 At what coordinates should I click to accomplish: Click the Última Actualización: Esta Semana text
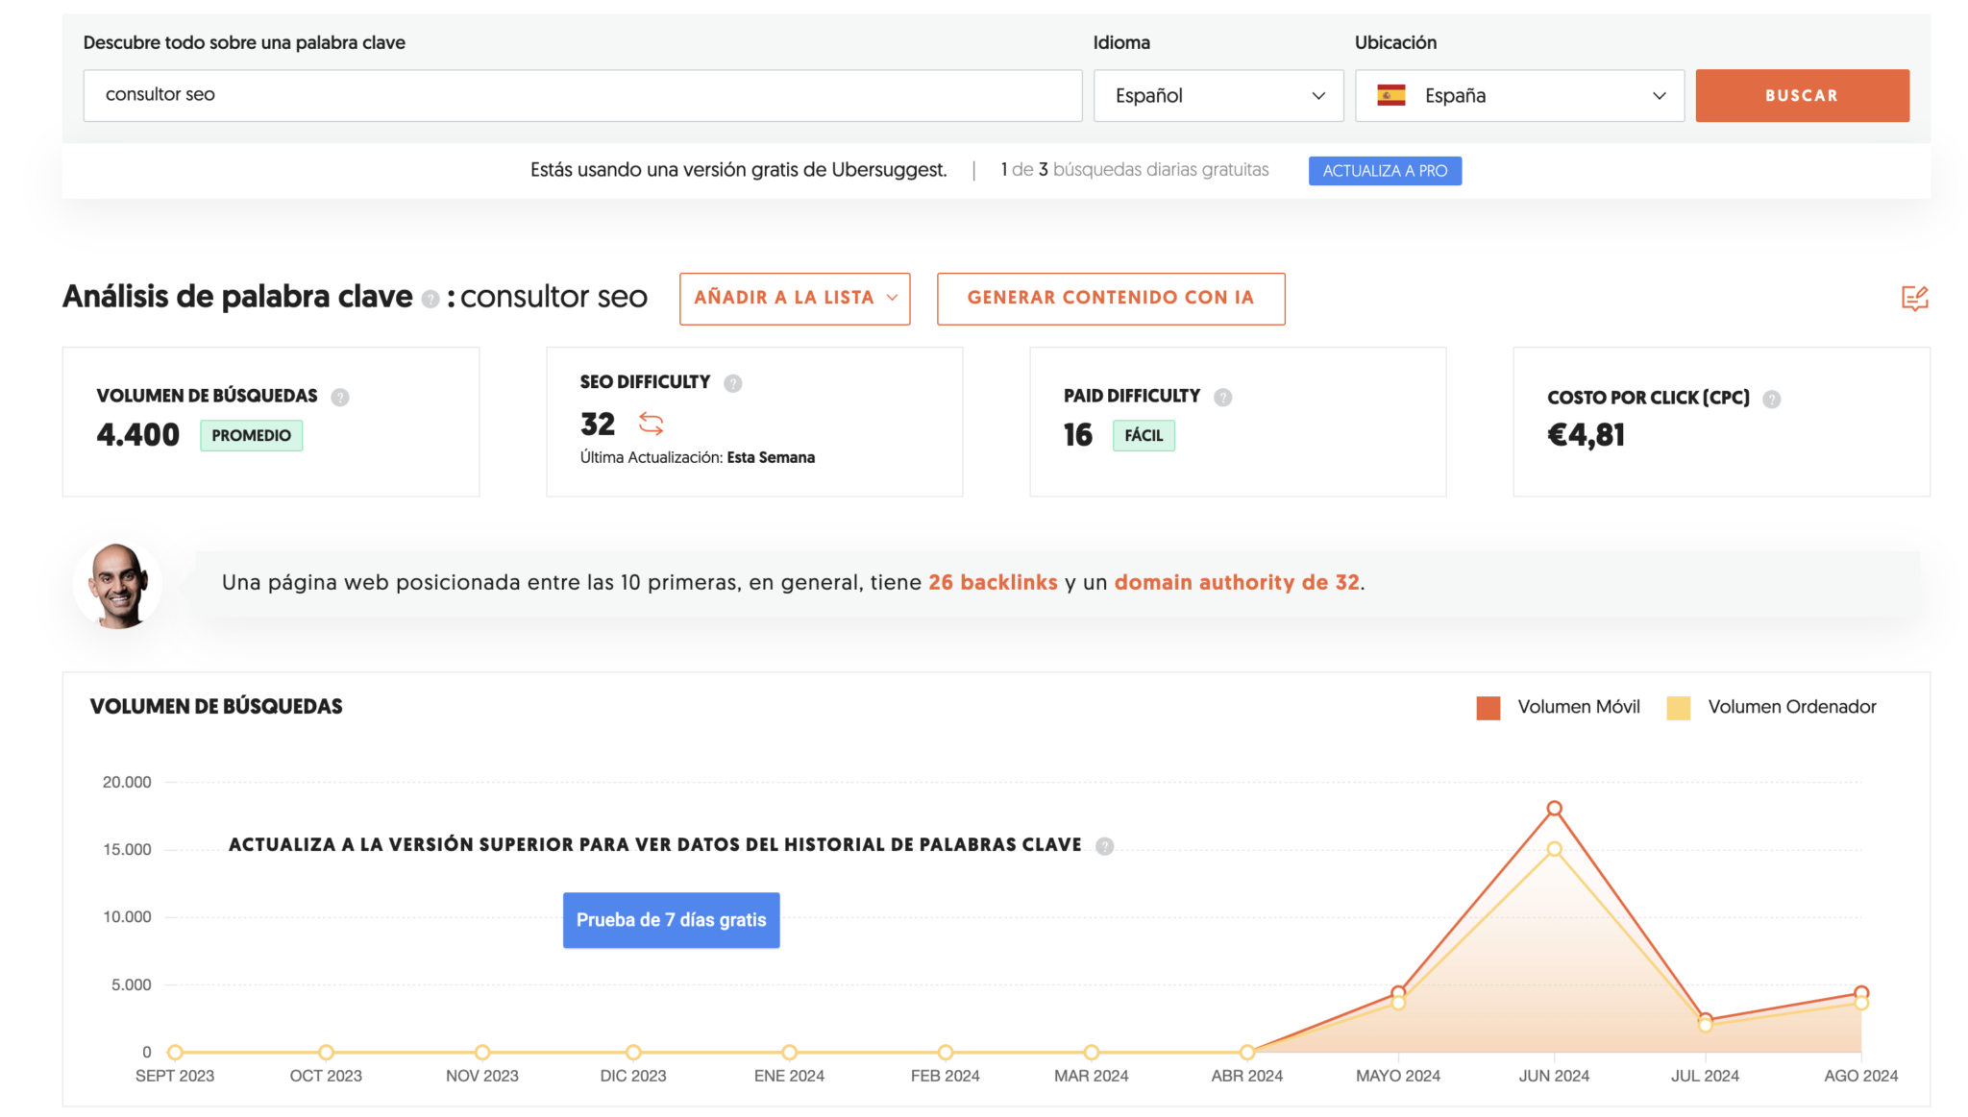[x=697, y=457]
